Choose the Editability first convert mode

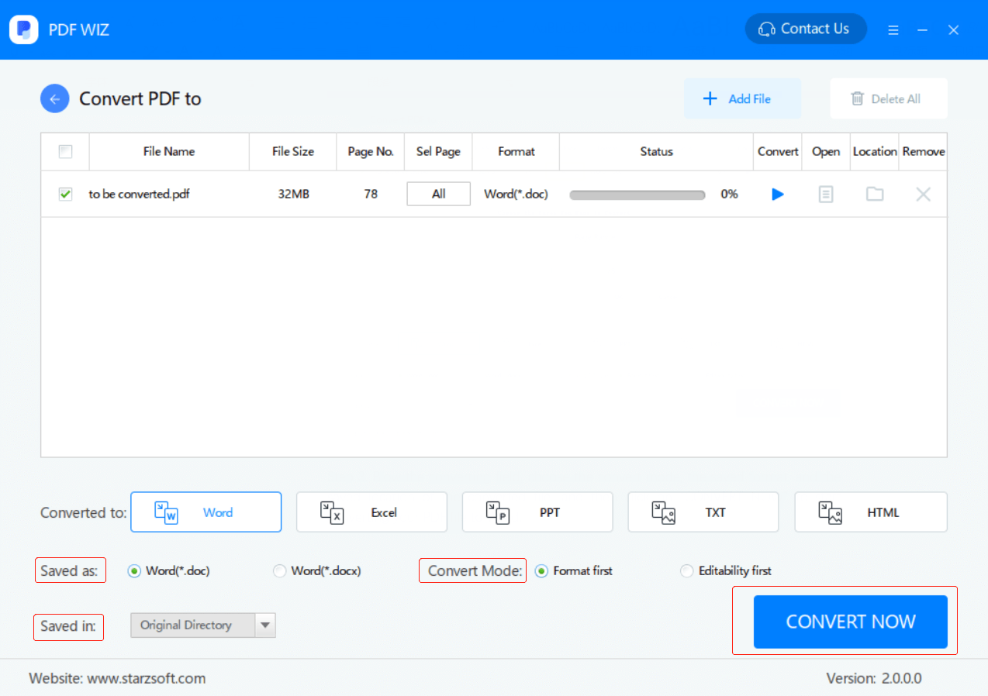[x=686, y=570]
